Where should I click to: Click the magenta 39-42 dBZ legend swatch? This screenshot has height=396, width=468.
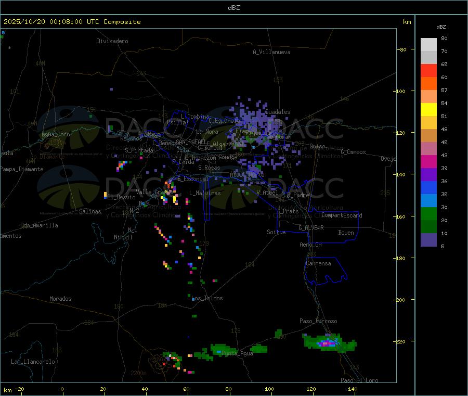(428, 161)
